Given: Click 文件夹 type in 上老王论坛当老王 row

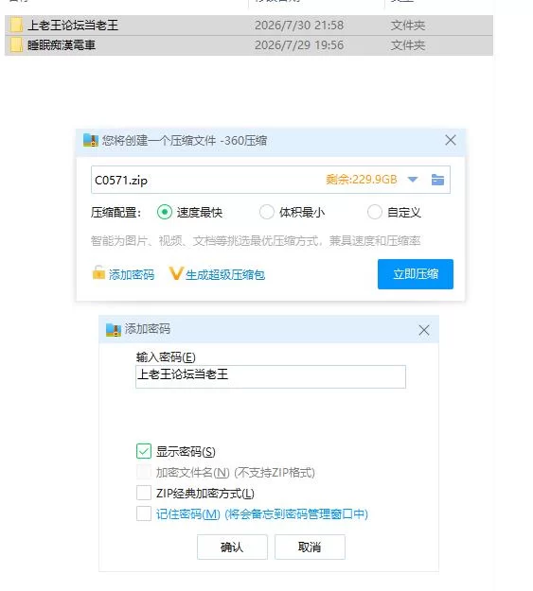Looking at the screenshot, I should (x=408, y=26).
